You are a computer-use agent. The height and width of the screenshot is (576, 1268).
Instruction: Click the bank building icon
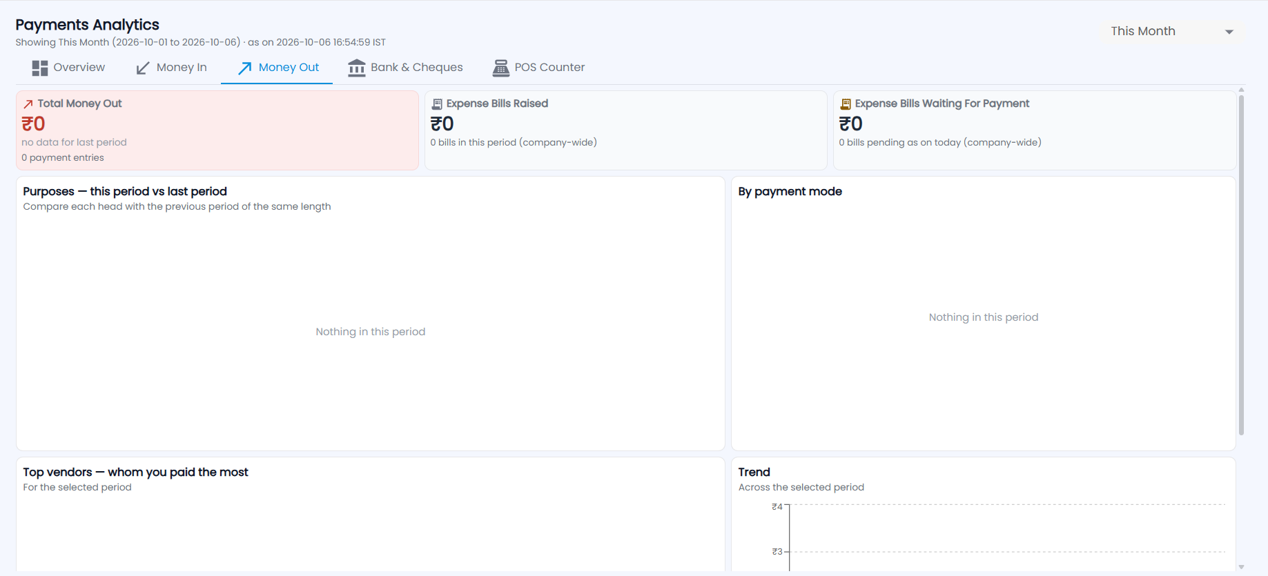click(x=356, y=68)
